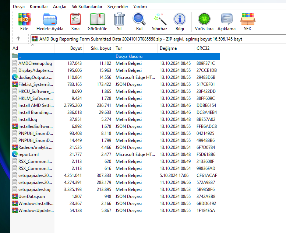Click the WindowsInstallE file icon
Screen dimensions: 286x233
15,204
